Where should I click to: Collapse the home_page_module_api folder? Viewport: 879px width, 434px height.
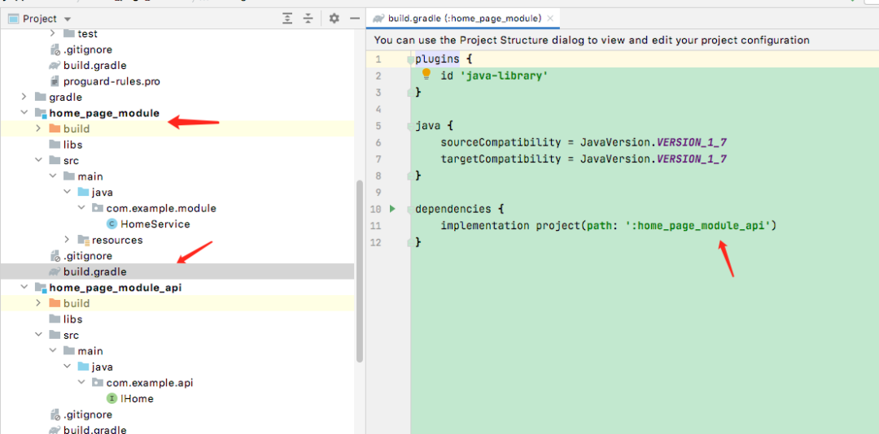point(24,287)
